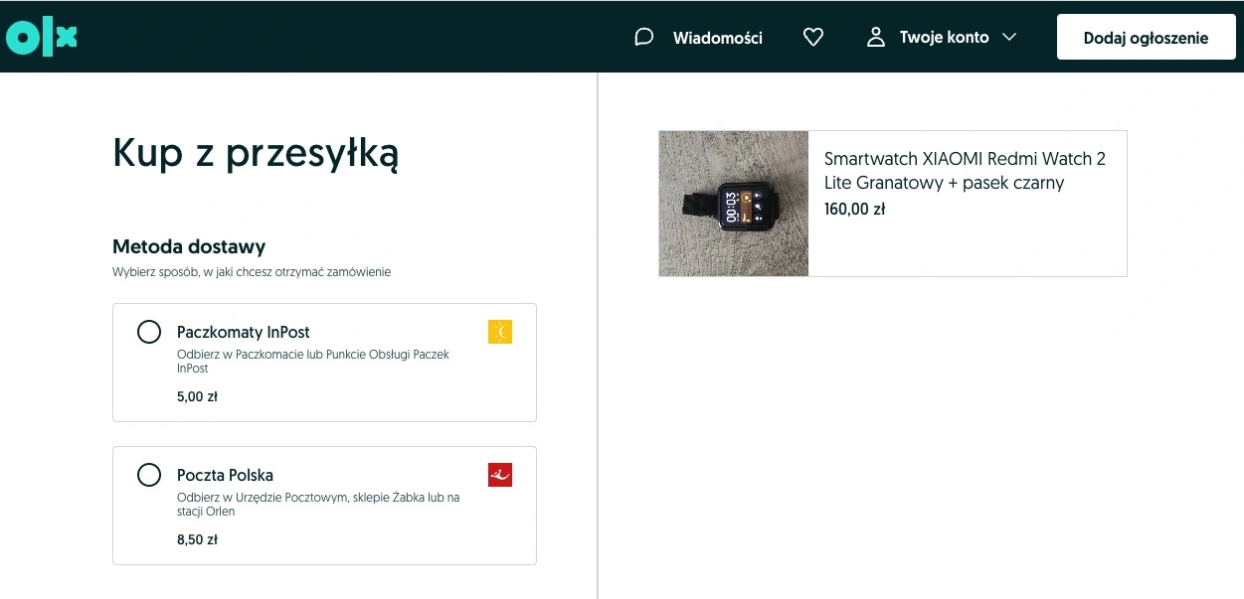The height and width of the screenshot is (599, 1244).
Task: Open the Twoje konto menu label
Action: 945,38
